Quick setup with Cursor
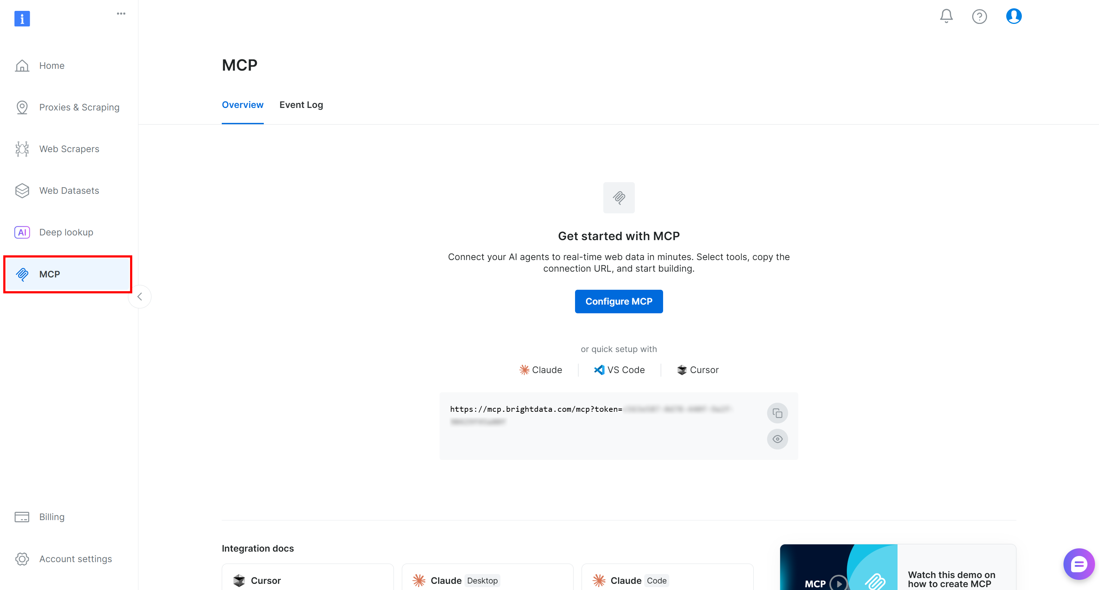 click(x=697, y=369)
